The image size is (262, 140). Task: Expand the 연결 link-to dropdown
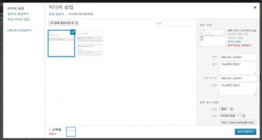[233, 116]
